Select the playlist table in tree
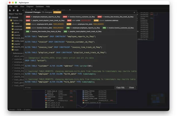177x116 pixels. pos(17,44)
